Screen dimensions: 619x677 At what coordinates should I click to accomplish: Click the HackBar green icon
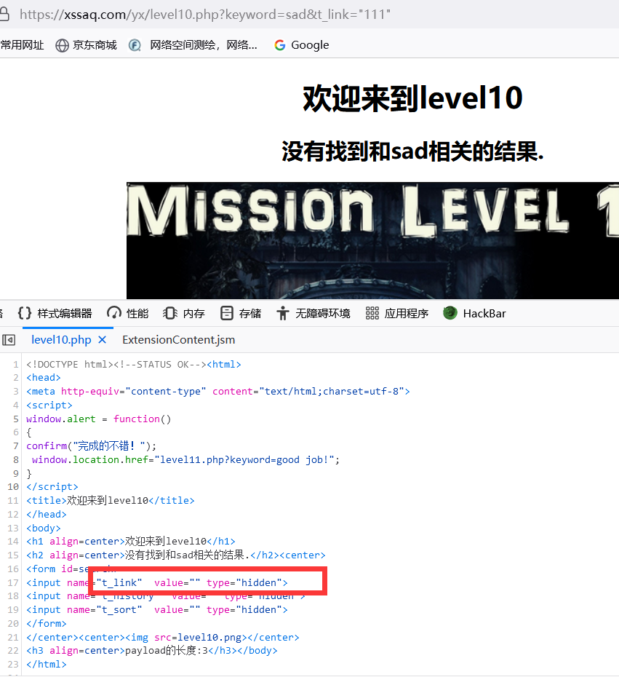(450, 313)
